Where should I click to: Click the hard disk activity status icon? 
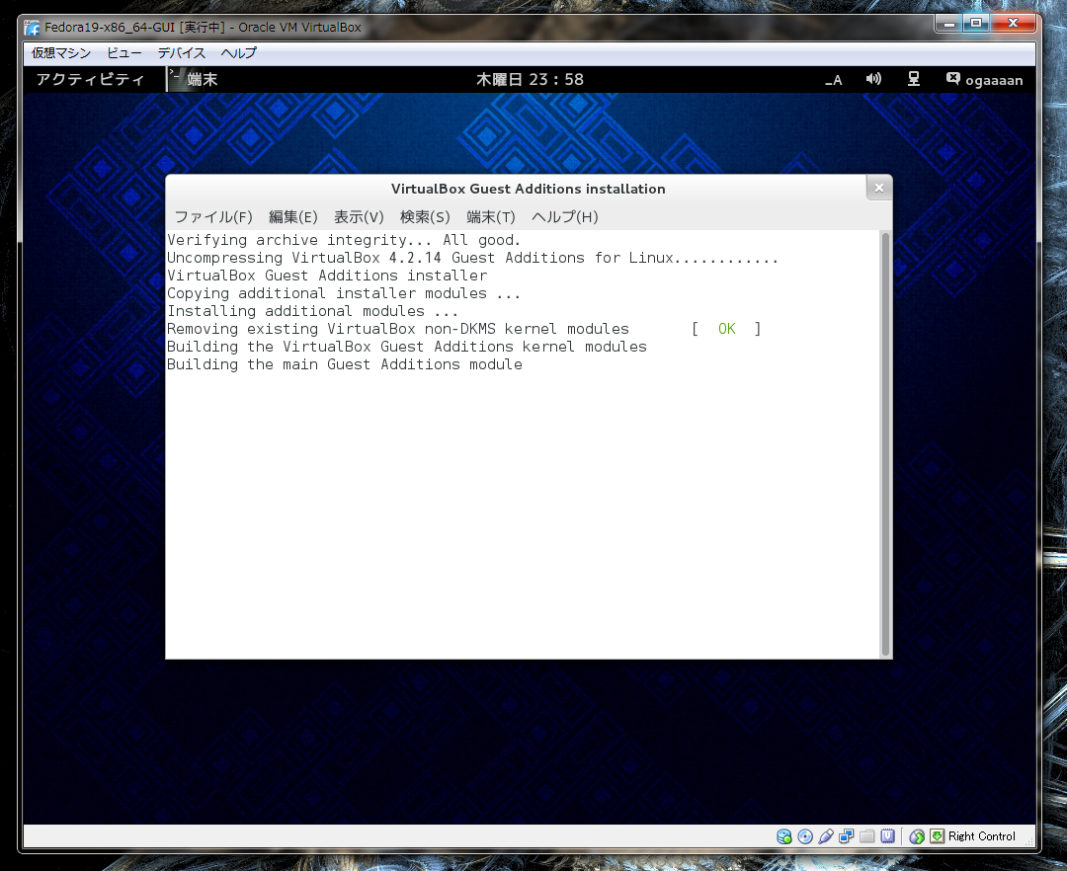783,836
